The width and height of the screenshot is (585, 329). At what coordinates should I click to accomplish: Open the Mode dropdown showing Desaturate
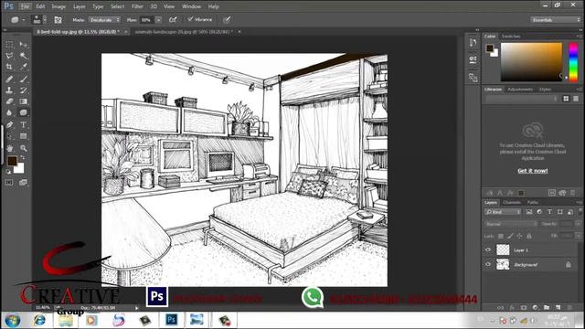pyautogui.click(x=104, y=20)
